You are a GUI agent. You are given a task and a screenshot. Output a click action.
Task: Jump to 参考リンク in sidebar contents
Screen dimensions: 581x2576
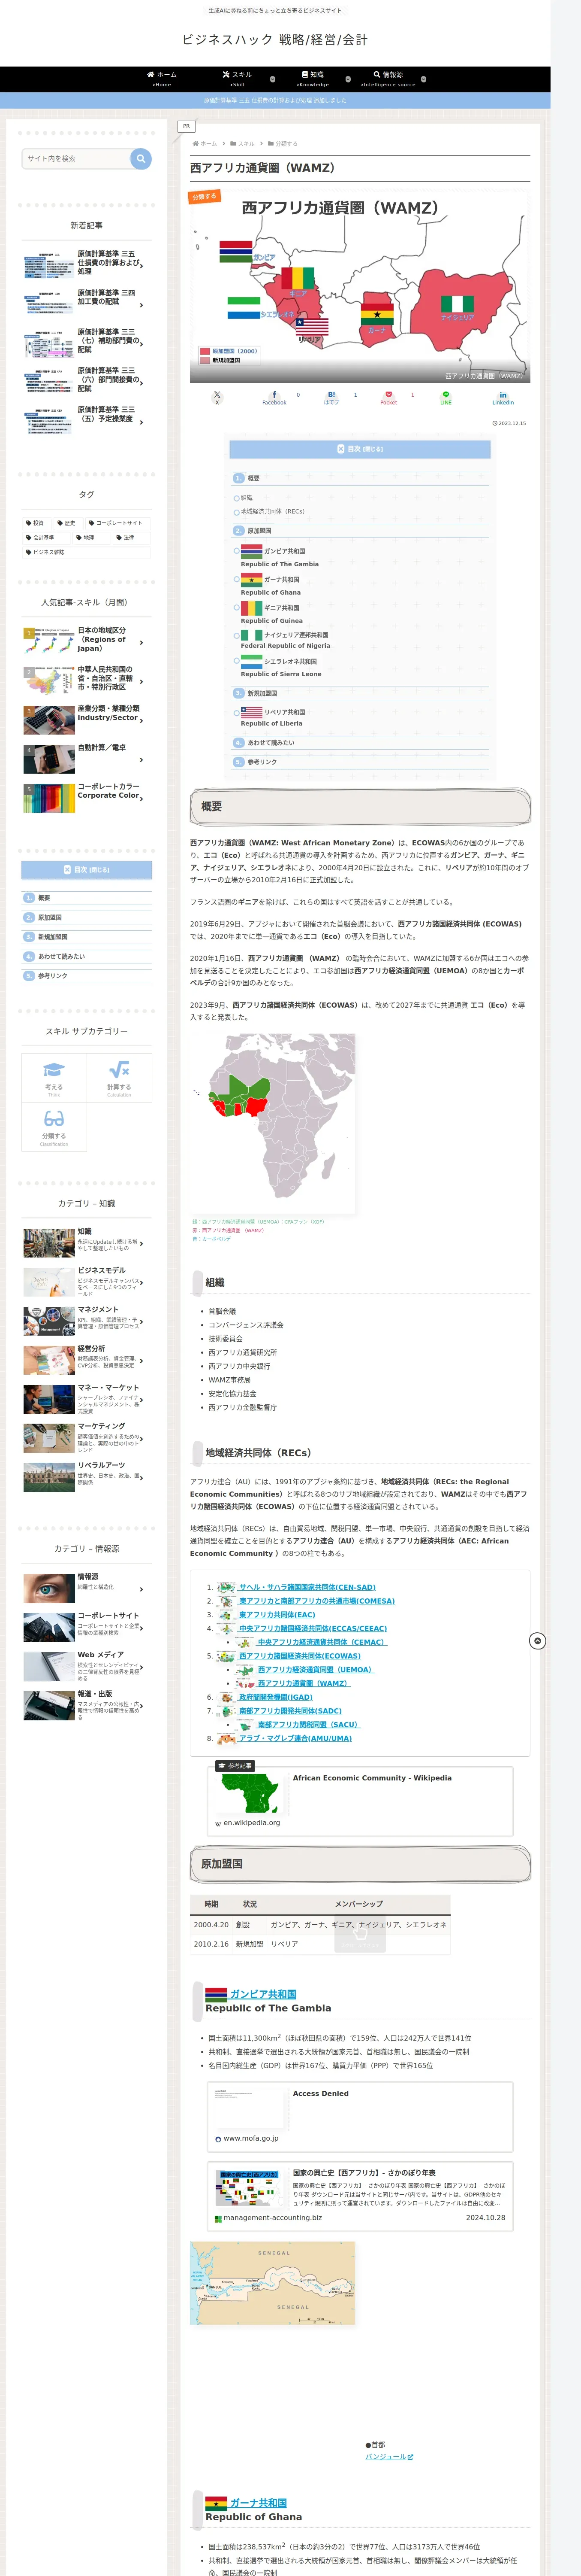(x=53, y=976)
